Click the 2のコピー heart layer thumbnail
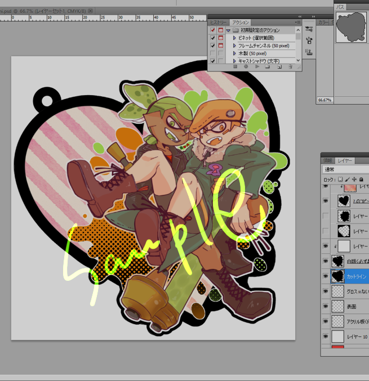Image resolution: width=369 pixels, height=381 pixels. point(344,201)
